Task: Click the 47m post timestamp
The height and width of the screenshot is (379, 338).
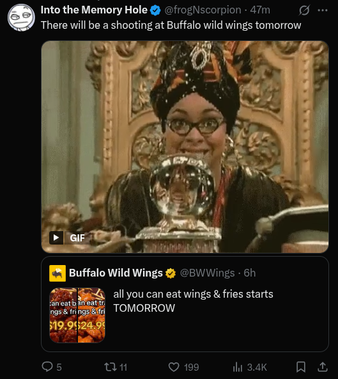Action: click(260, 10)
